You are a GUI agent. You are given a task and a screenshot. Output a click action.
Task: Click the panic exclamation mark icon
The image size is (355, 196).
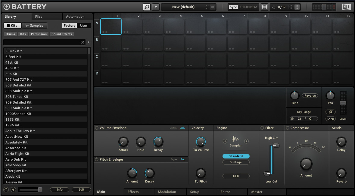point(297,7)
